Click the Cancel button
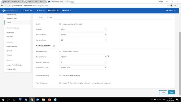This screenshot has width=181, height=102. 163,92
